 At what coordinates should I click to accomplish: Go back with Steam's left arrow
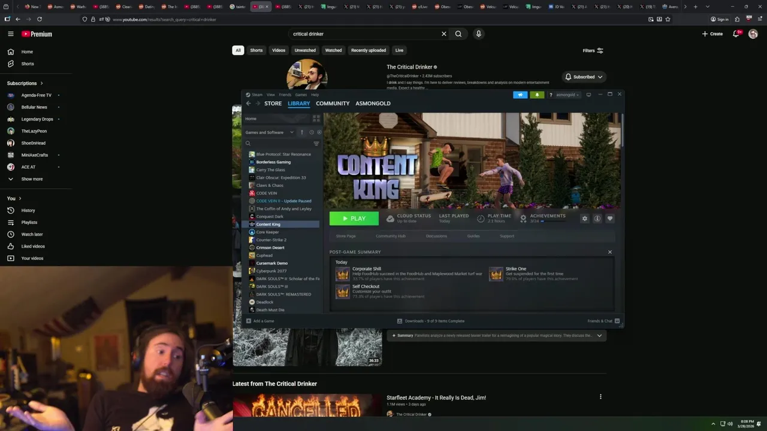(x=249, y=104)
